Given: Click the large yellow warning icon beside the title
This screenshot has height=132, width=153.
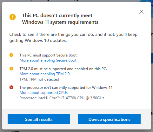Looking at the screenshot, I should [x=12, y=17].
